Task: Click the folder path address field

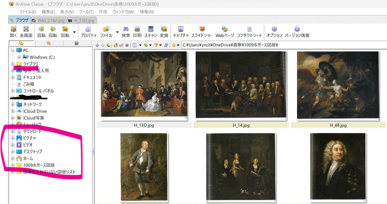Action: point(284,45)
